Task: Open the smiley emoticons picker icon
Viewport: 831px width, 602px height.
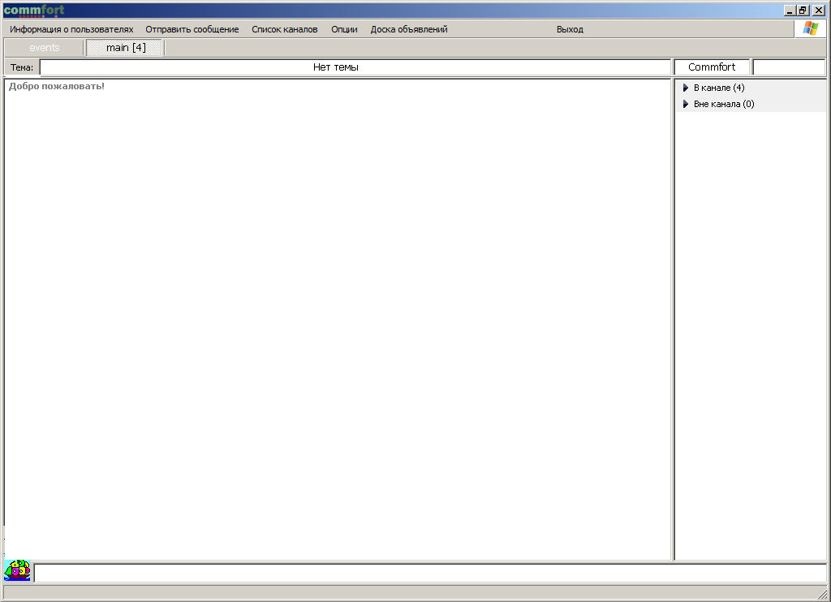Action: coord(17,570)
